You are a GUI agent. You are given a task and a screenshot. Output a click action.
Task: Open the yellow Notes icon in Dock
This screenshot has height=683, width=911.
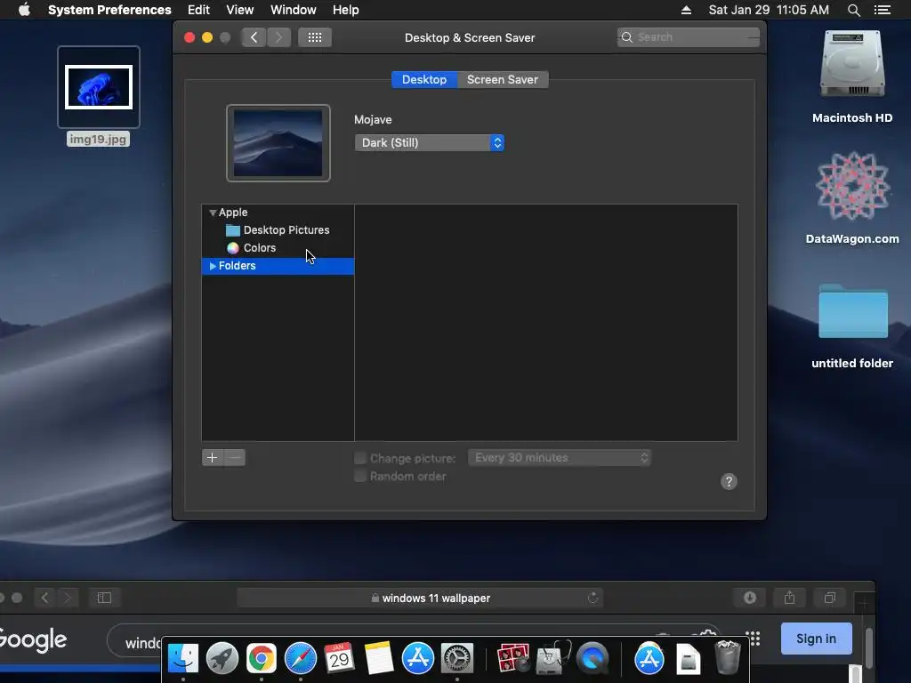click(x=379, y=658)
